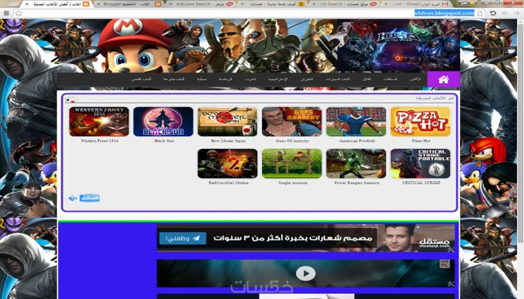Open the مسلية category in the site menu
524x299 pixels.
[x=202, y=79]
